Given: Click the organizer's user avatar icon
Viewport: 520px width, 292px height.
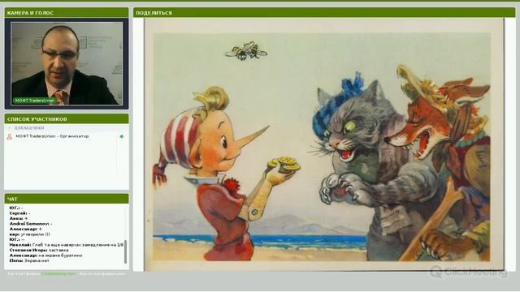Looking at the screenshot, I should (10, 136).
